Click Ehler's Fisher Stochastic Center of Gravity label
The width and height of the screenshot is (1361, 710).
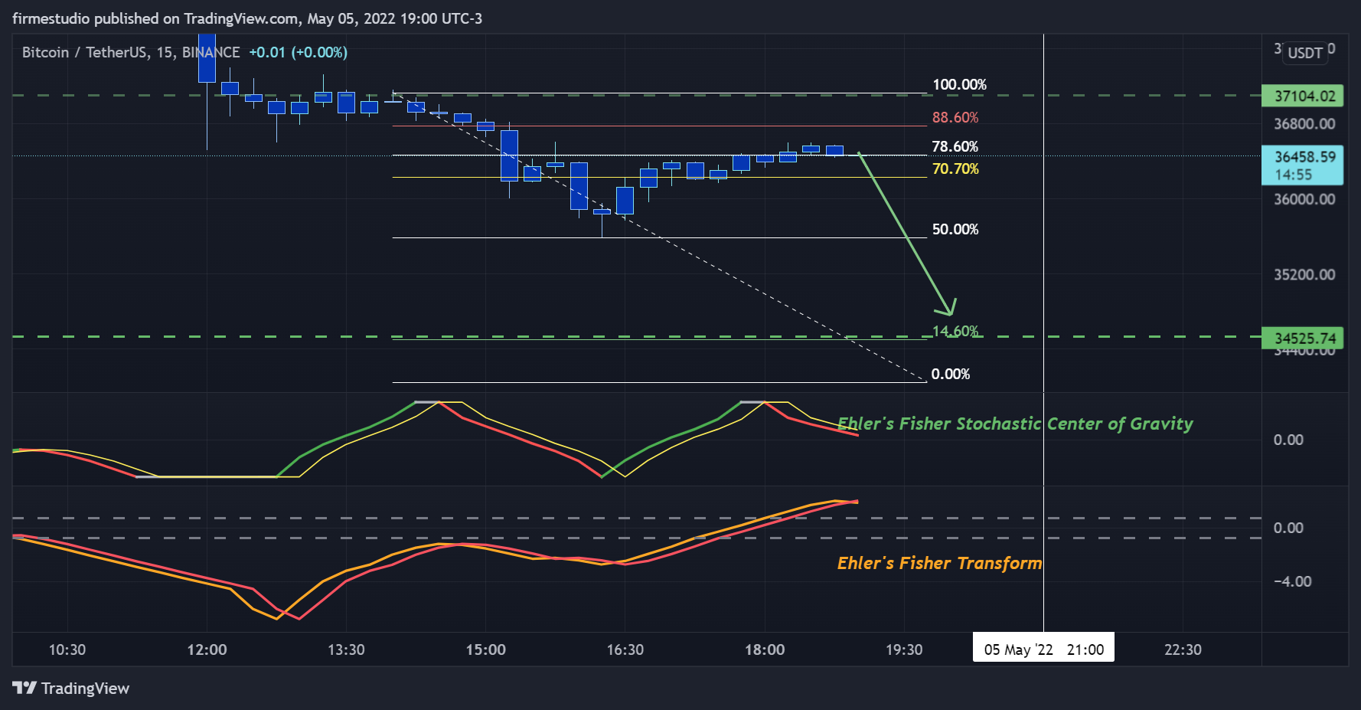tap(1015, 424)
